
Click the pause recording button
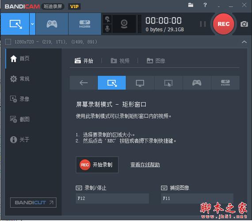tap(203, 24)
